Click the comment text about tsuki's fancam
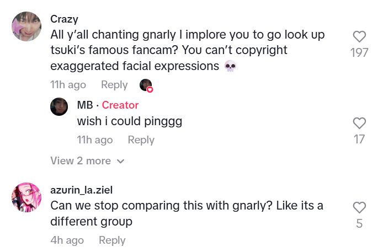 point(188,51)
